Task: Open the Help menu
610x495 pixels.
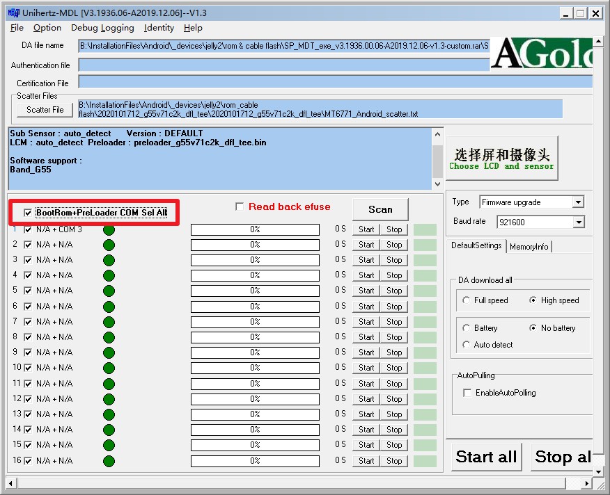Action: [193, 28]
